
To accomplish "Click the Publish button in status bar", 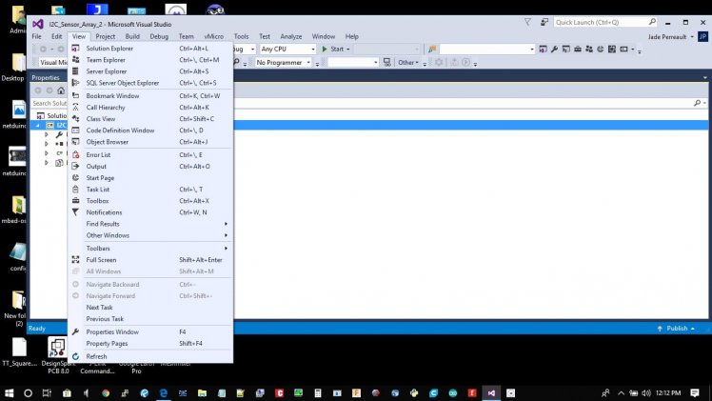I will [x=677, y=328].
